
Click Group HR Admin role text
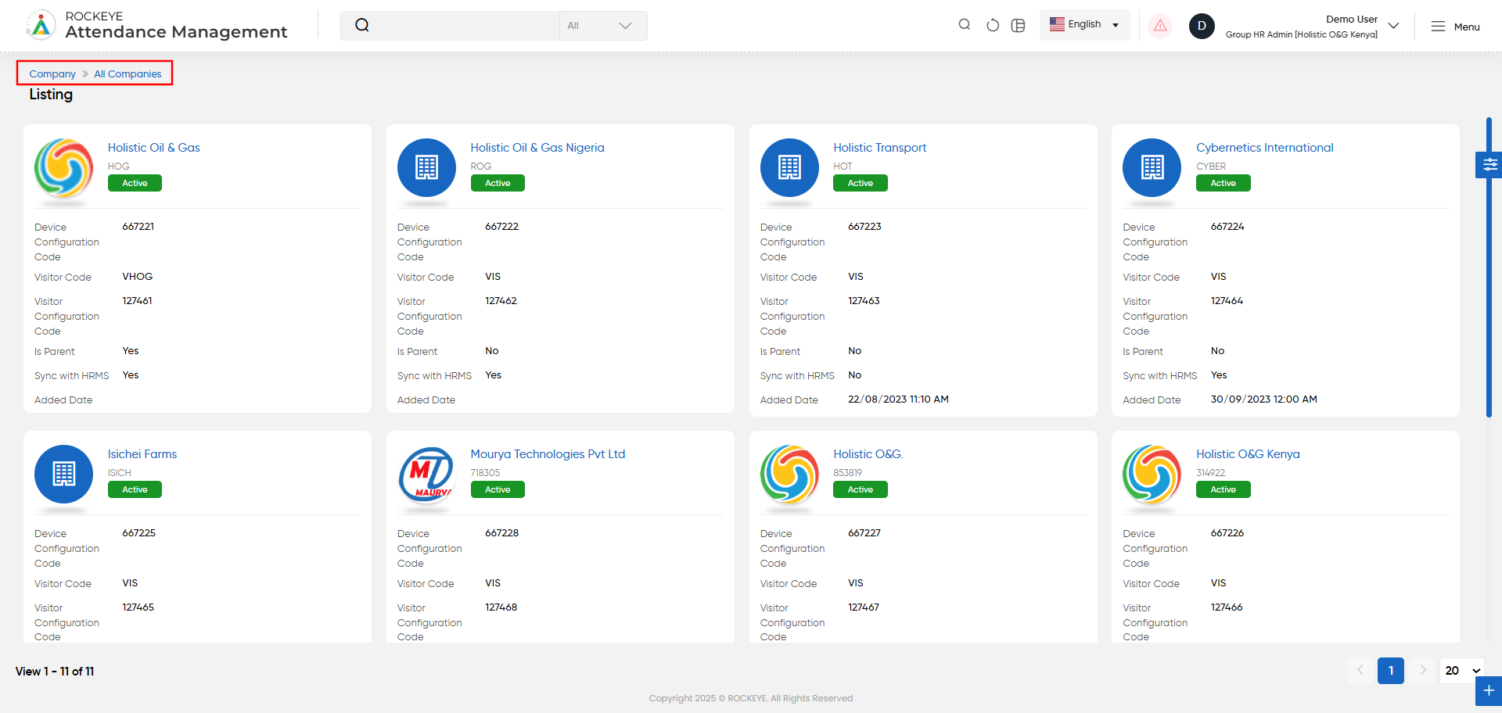(1302, 34)
